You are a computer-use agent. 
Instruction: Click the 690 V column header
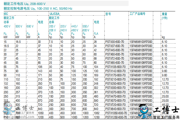pyautogui.click(x=30, y=26)
